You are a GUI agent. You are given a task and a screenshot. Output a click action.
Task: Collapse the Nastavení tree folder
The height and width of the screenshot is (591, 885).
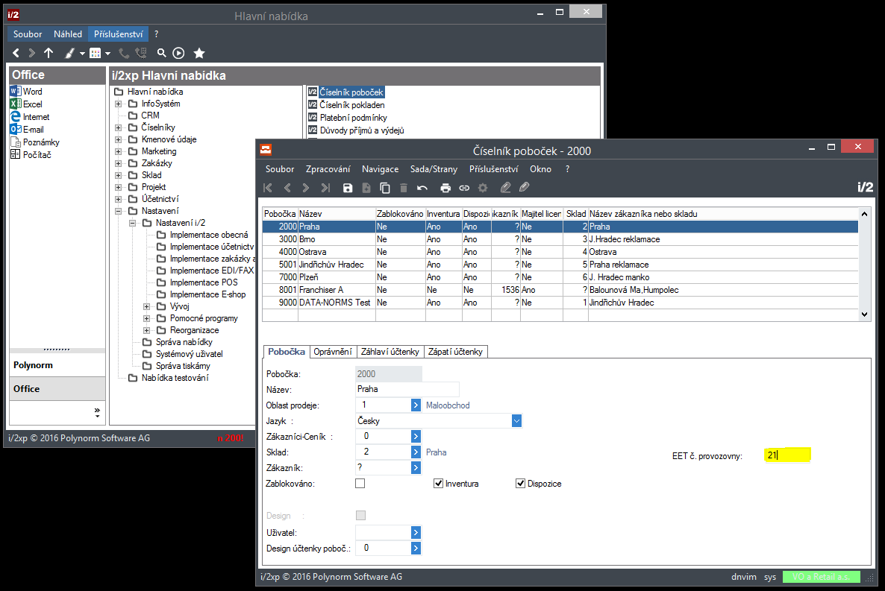pos(118,211)
